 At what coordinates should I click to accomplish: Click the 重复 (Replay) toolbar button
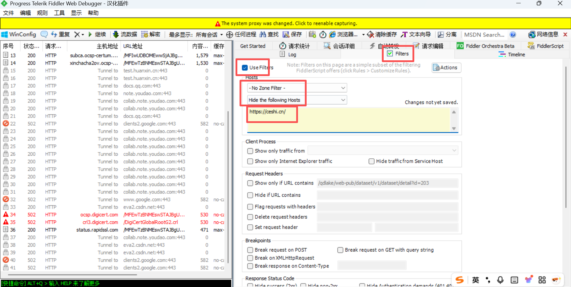[x=60, y=34]
